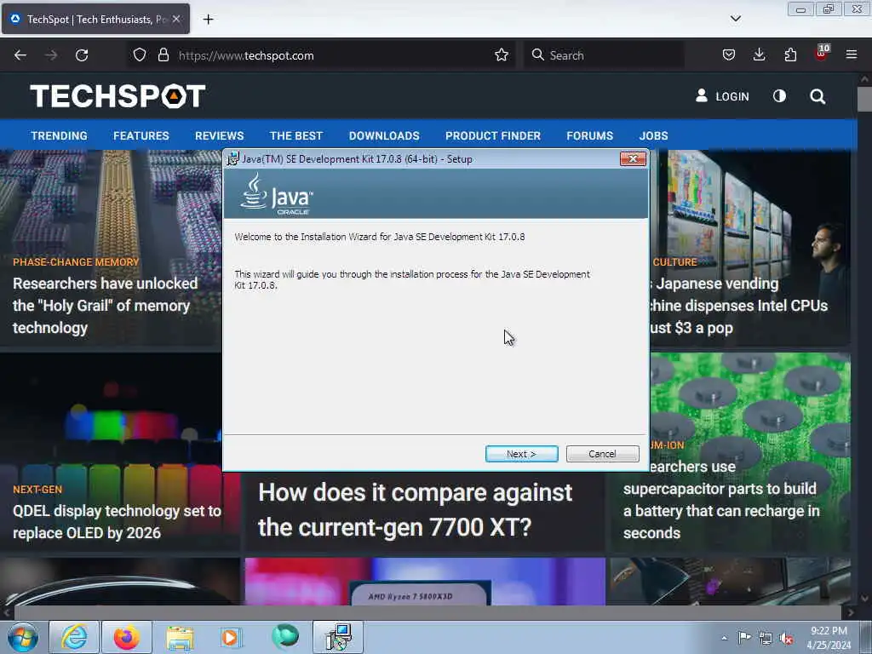Image resolution: width=872 pixels, height=654 pixels.
Task: Click muted volume speaker tray icon
Action: [786, 638]
